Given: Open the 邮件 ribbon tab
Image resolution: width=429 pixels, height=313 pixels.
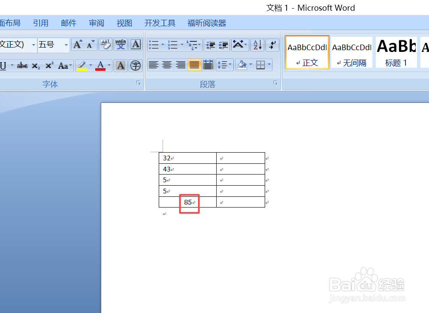Looking at the screenshot, I should (x=69, y=23).
